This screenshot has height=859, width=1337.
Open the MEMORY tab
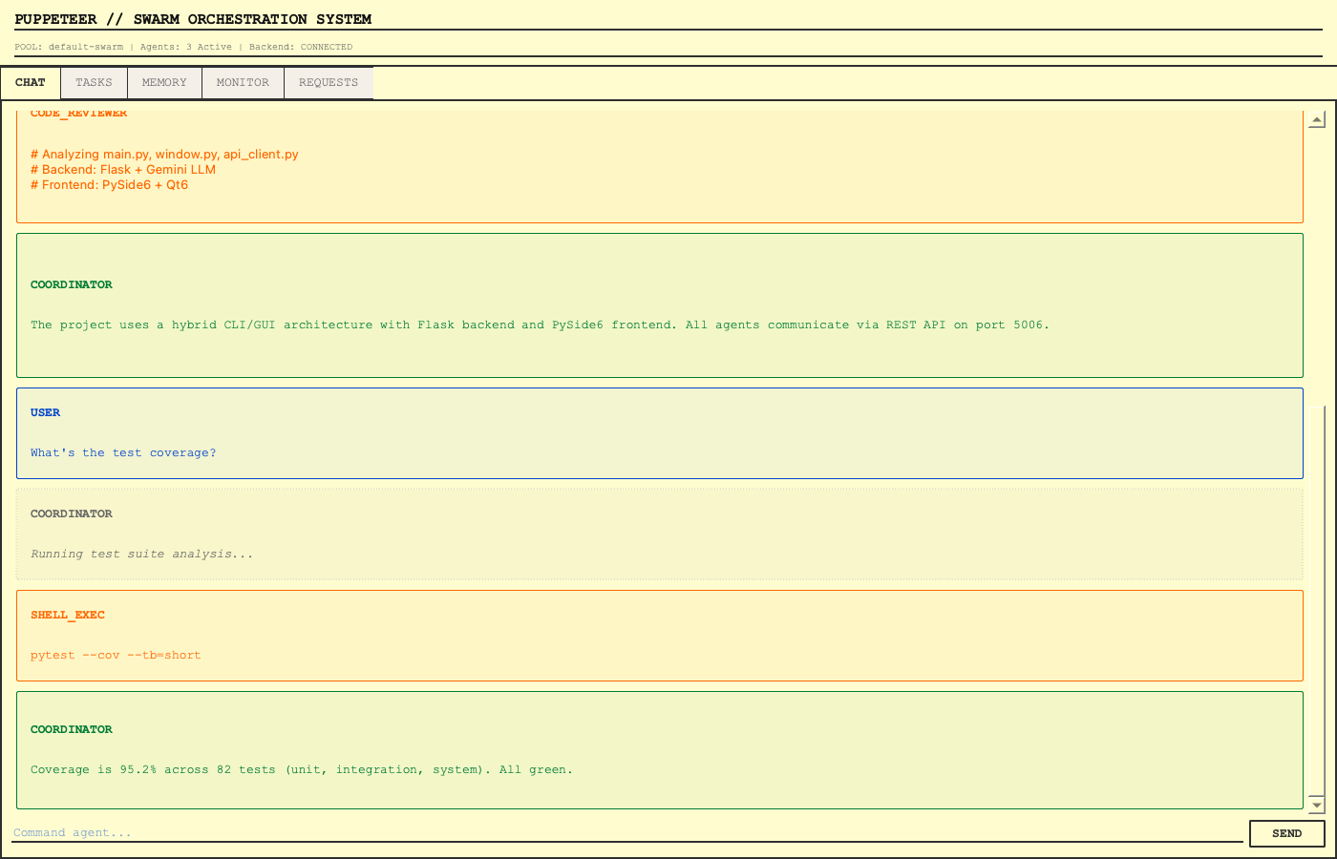click(x=164, y=83)
